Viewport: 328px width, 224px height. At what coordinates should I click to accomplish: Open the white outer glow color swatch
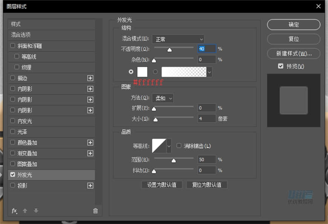pos(142,71)
